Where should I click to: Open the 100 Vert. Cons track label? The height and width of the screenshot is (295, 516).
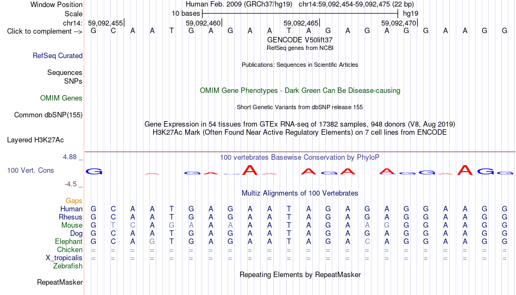tap(30, 170)
